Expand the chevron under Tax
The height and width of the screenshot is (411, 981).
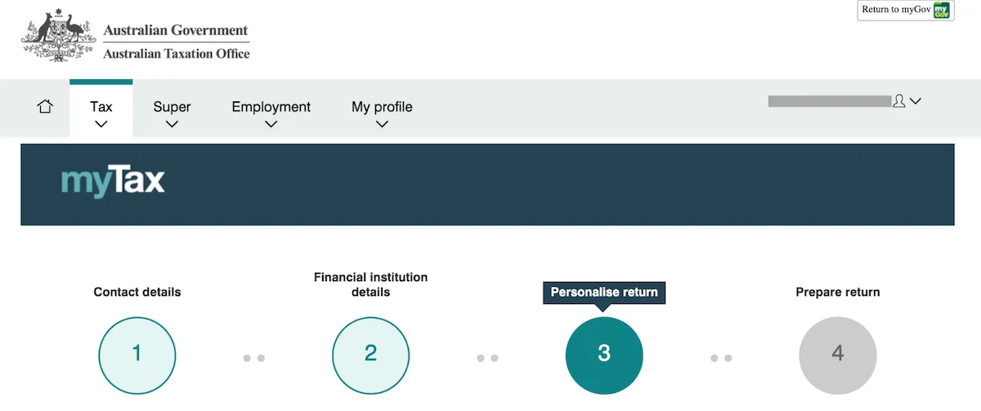coord(101,125)
